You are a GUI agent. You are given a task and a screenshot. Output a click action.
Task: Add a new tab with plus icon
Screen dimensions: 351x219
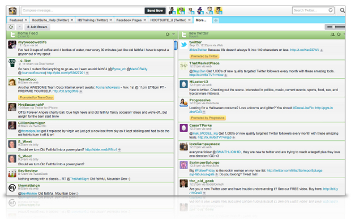(216, 20)
